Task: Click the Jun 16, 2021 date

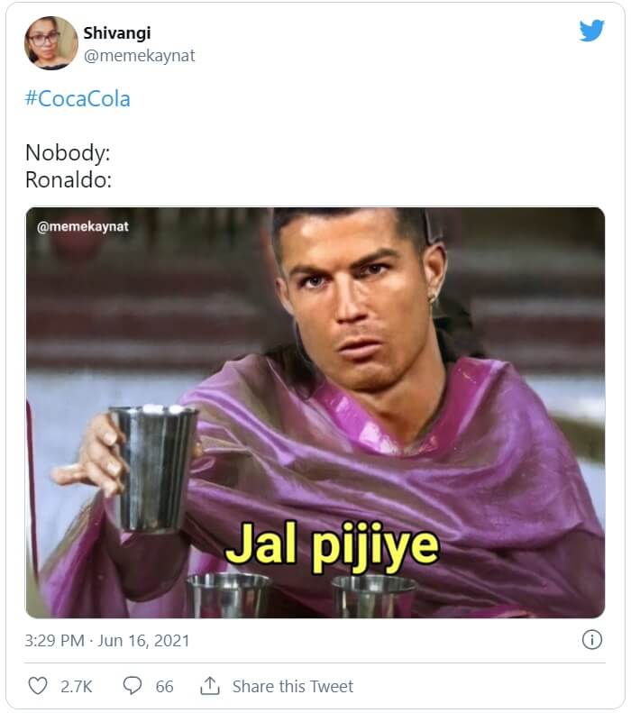Action: coord(143,641)
